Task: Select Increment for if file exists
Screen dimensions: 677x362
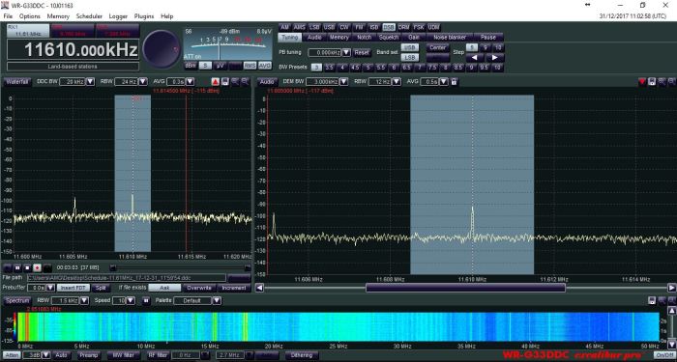Action: coord(234,288)
